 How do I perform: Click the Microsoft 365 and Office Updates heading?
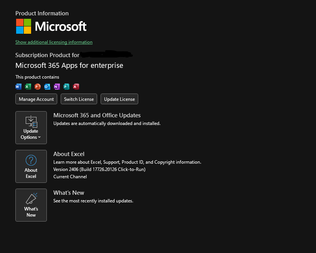(97, 115)
